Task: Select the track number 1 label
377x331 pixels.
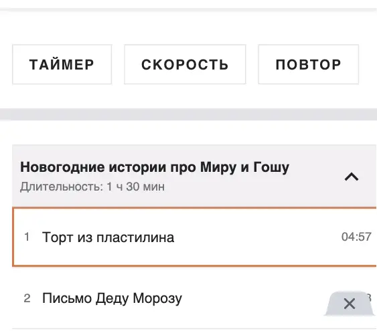Action: point(27,237)
